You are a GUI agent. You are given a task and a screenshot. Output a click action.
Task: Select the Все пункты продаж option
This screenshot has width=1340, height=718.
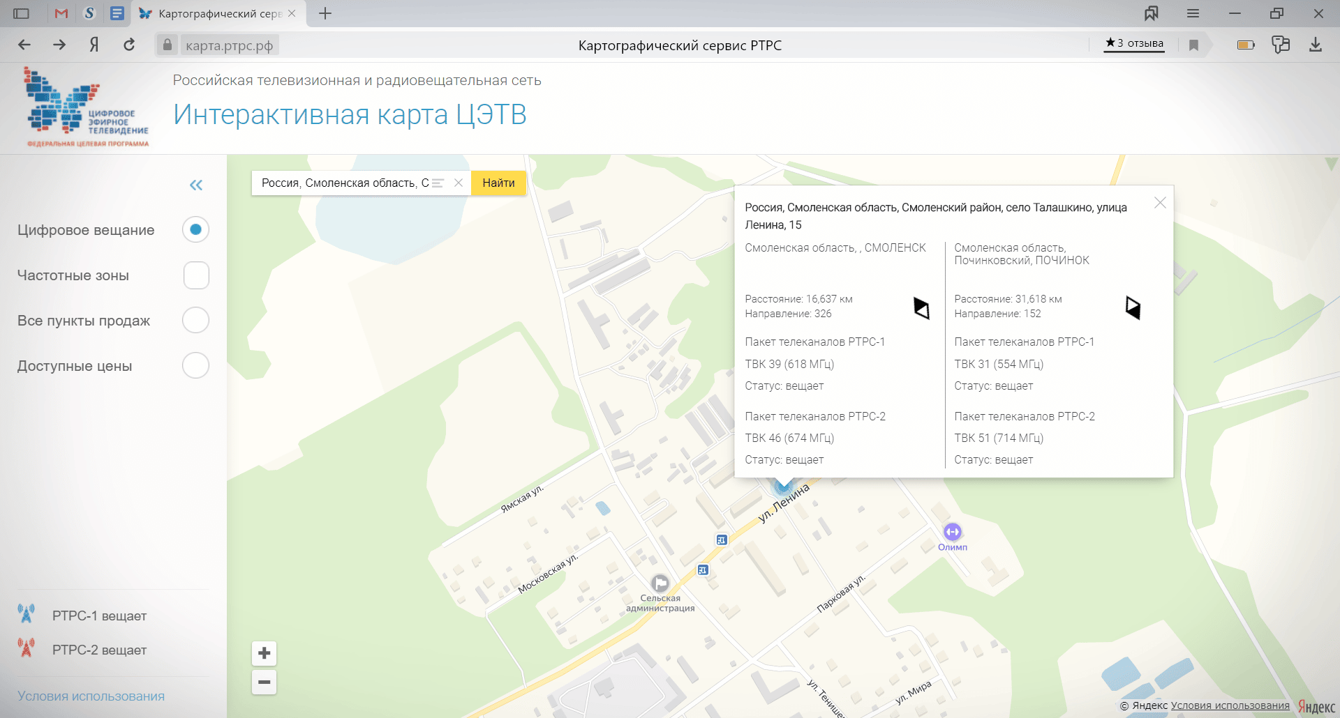point(196,320)
